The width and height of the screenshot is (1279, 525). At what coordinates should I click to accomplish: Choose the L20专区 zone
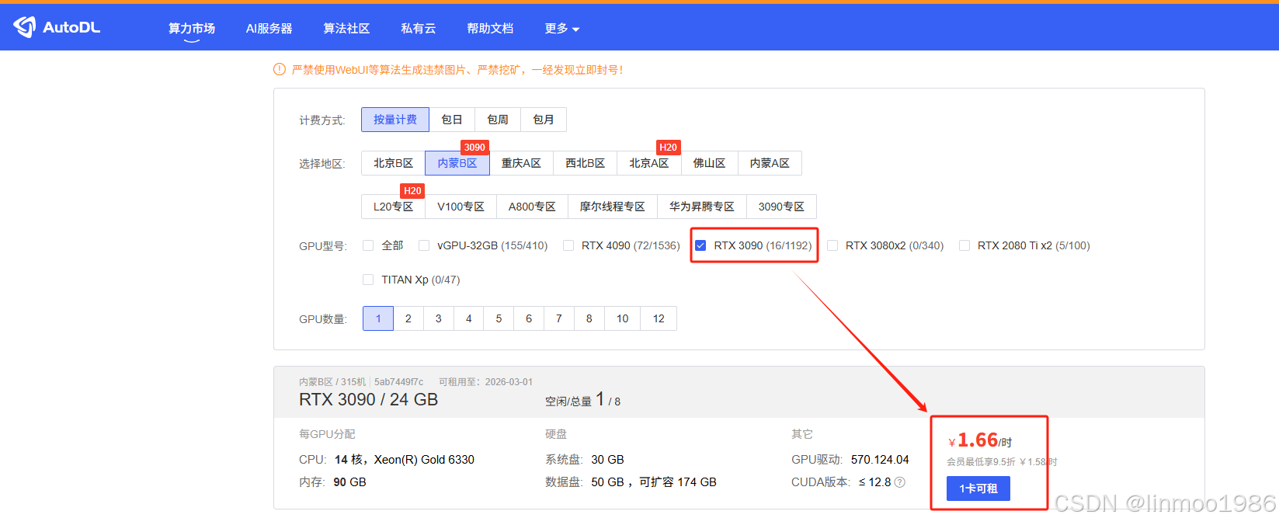coord(393,207)
